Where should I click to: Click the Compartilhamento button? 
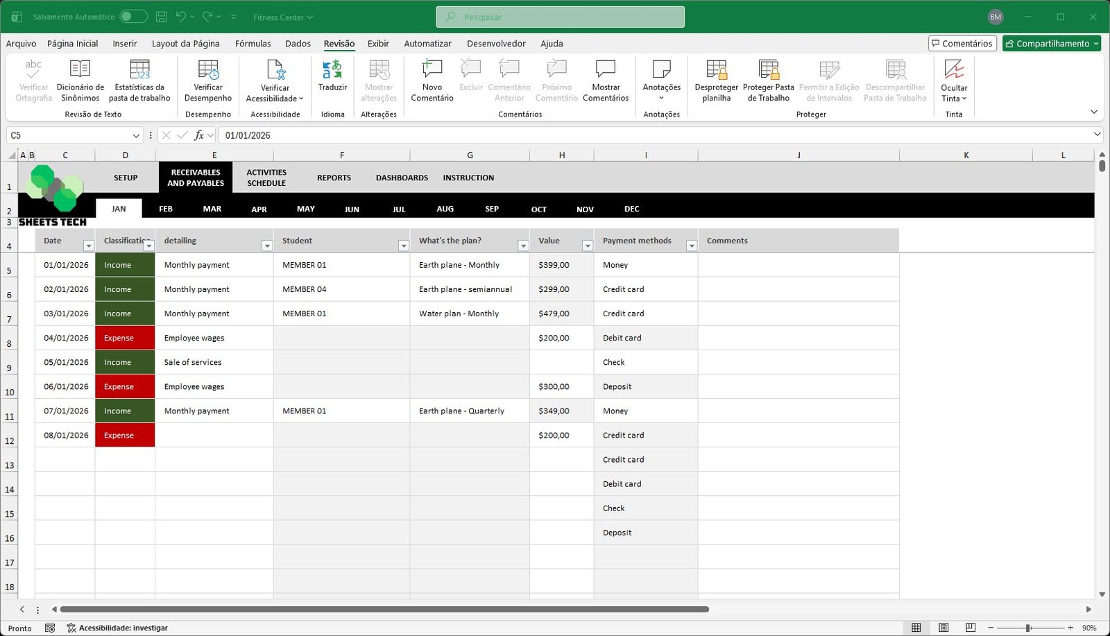(1051, 44)
